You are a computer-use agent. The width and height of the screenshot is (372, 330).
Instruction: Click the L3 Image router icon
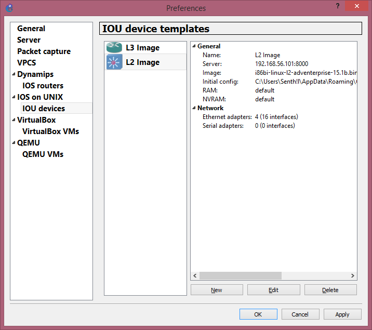pyautogui.click(x=114, y=47)
